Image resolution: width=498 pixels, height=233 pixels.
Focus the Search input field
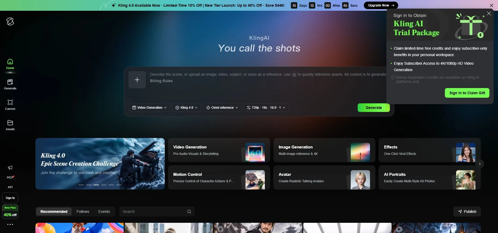coord(157,212)
